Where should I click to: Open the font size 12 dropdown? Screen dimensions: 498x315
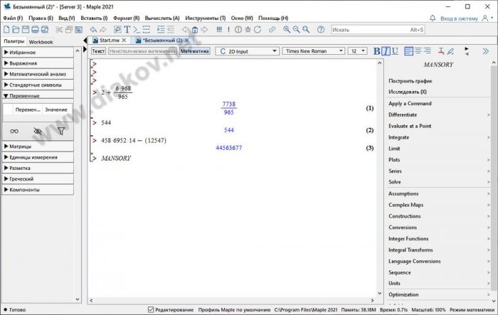coord(358,51)
